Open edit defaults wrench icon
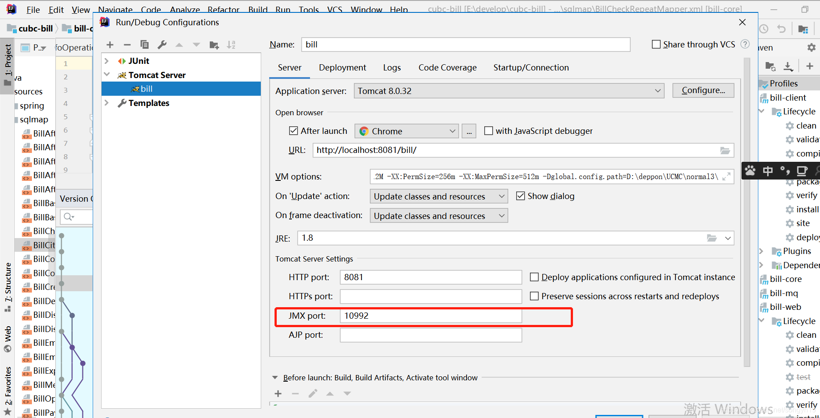This screenshot has height=418, width=820. click(162, 45)
